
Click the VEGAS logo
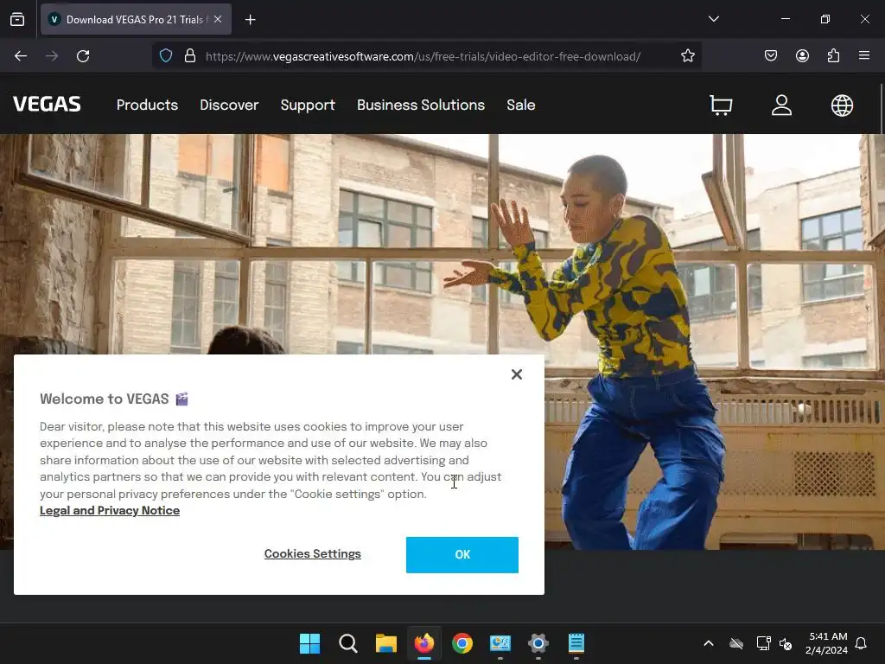pos(47,105)
